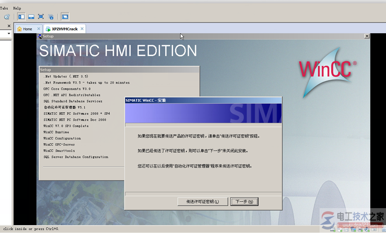
Task: Click the line starting 如果已经传送了许可证密钥
Action: tap(193, 151)
